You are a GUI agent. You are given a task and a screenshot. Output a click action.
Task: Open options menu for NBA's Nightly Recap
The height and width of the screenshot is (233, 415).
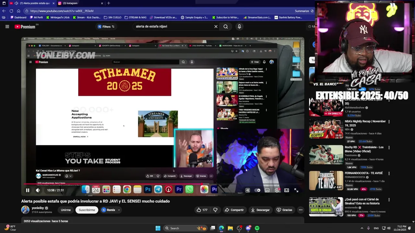pyautogui.click(x=389, y=122)
